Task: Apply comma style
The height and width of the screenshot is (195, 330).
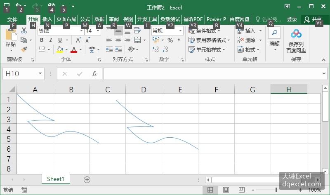Action: 179,40
